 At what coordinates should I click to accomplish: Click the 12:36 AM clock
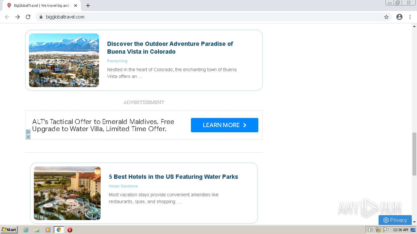click(x=400, y=230)
